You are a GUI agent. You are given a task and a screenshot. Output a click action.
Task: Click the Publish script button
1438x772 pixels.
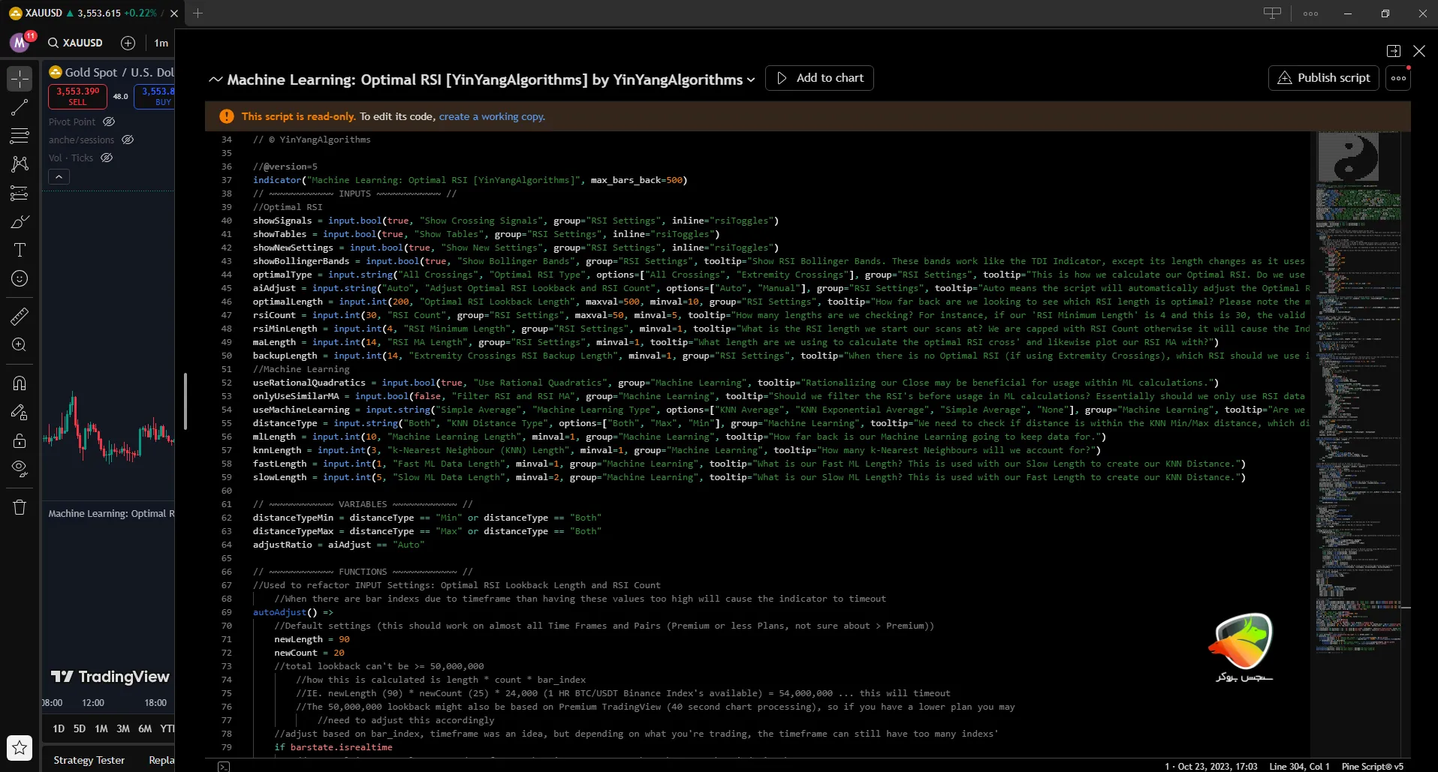[x=1323, y=78]
